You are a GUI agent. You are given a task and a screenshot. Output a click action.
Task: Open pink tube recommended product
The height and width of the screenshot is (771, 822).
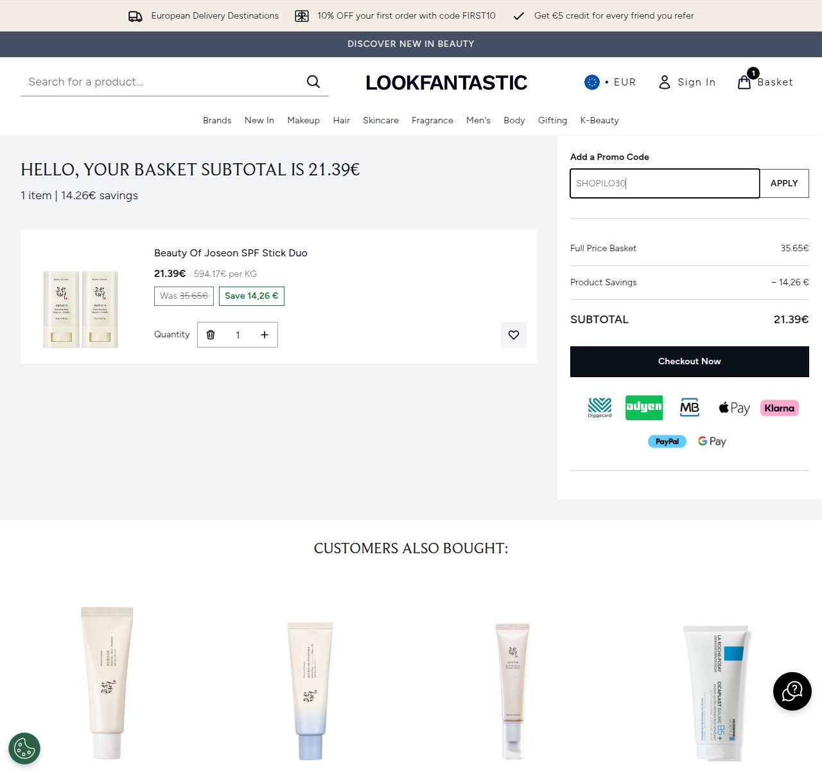pyautogui.click(x=512, y=691)
